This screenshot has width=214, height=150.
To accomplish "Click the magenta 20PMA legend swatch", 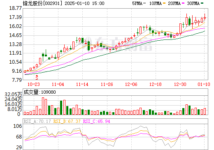I will [183, 3].
